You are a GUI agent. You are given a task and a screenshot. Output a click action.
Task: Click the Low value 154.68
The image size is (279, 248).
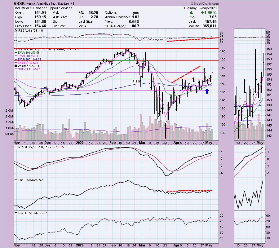pyautogui.click(x=40, y=21)
